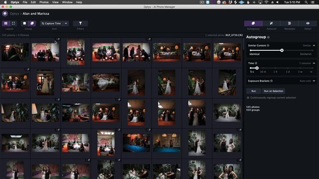Click the 434 groups count text
The image size is (319, 179).
click(253, 110)
